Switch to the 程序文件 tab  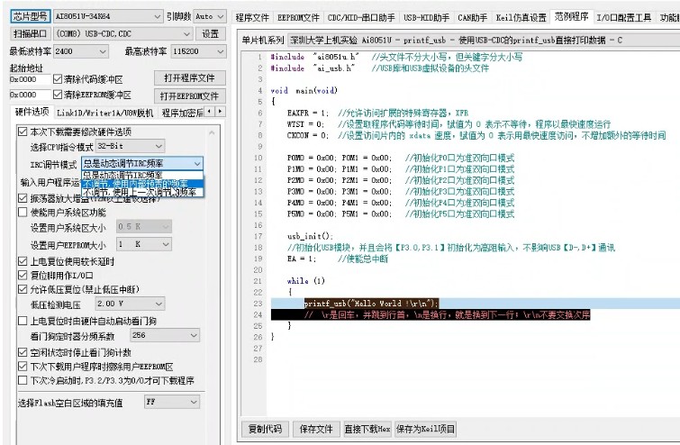click(252, 18)
